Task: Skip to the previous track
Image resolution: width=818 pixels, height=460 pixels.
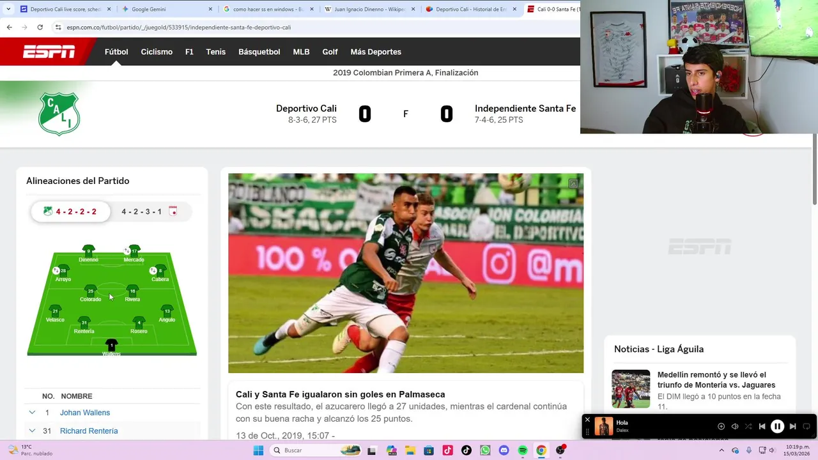Action: tap(762, 426)
